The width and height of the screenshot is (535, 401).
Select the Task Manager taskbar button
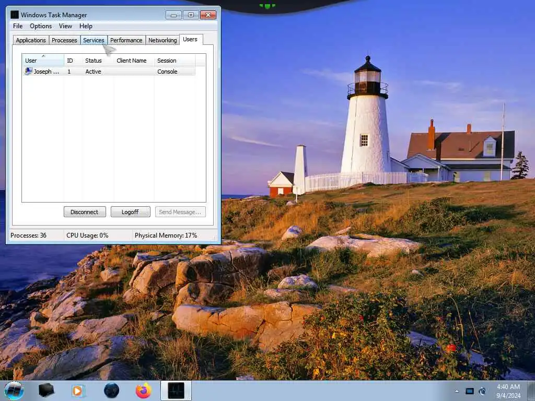click(176, 391)
